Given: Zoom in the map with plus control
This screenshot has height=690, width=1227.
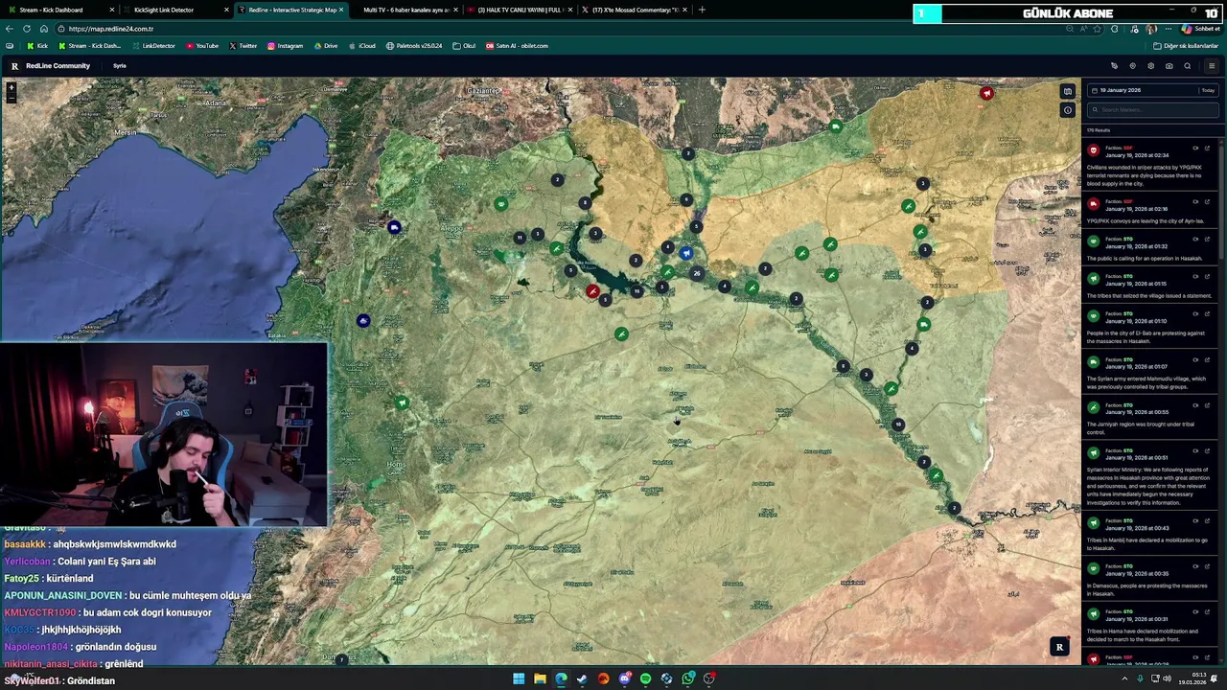Looking at the screenshot, I should 12,88.
